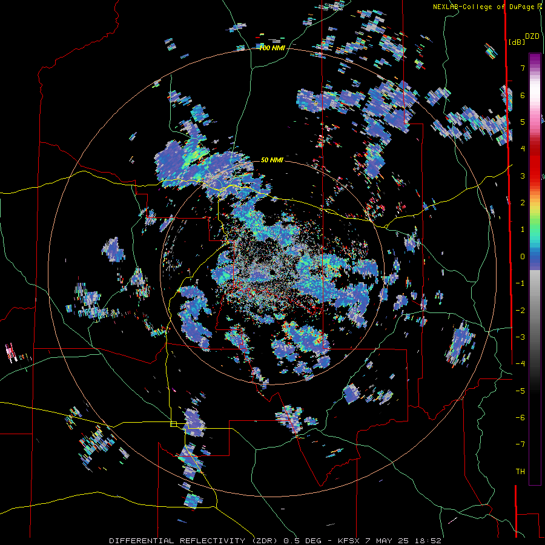Click the -4 value on color scale

[520, 364]
